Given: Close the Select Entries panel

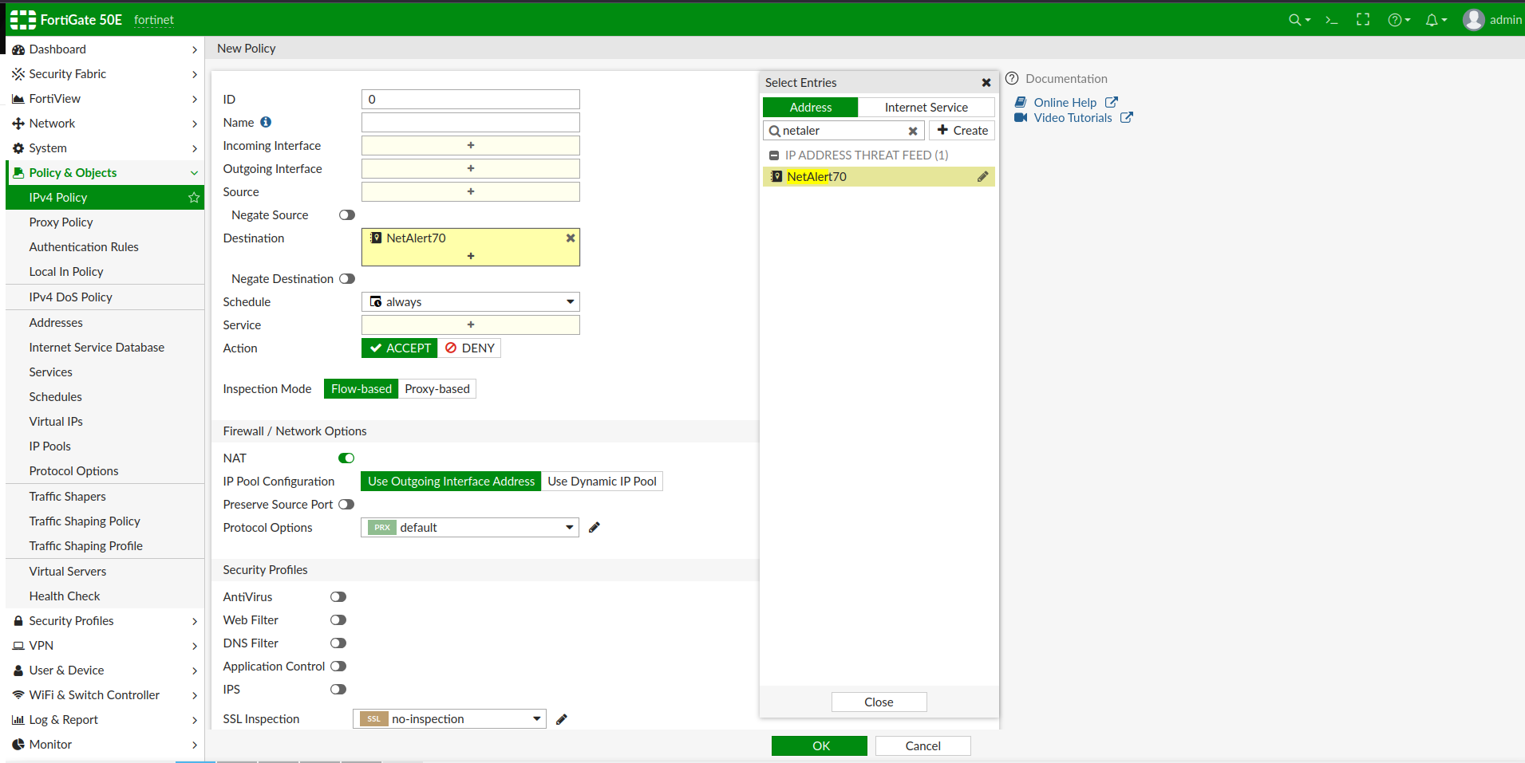Looking at the screenshot, I should point(986,83).
